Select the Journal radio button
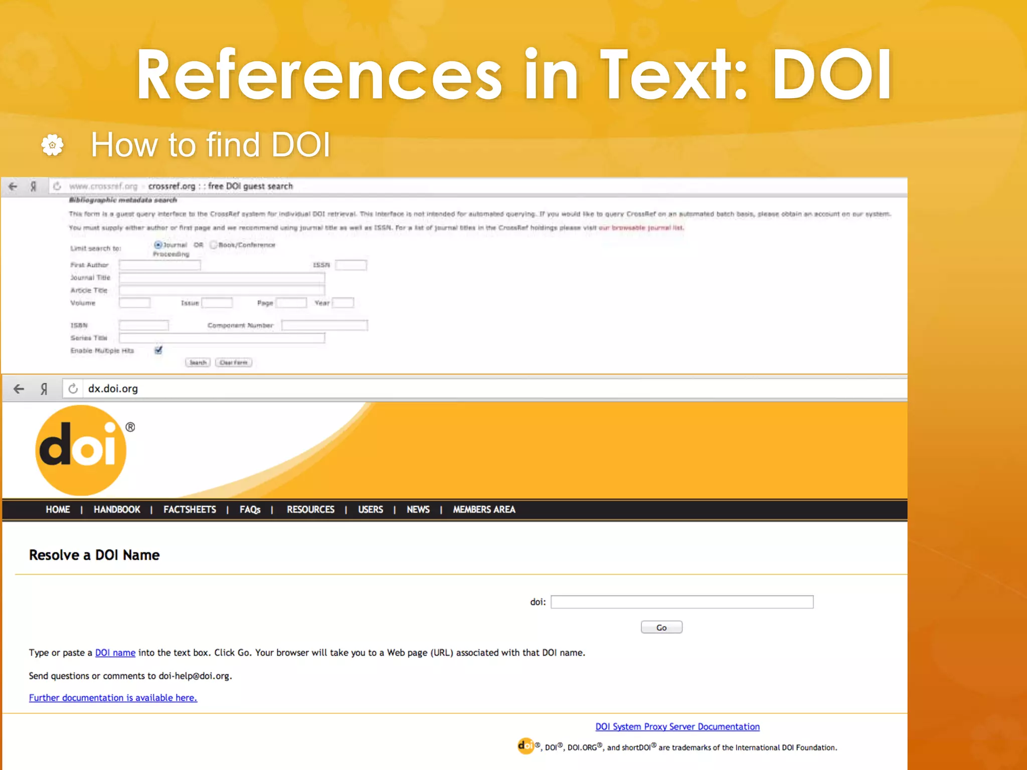 click(158, 245)
